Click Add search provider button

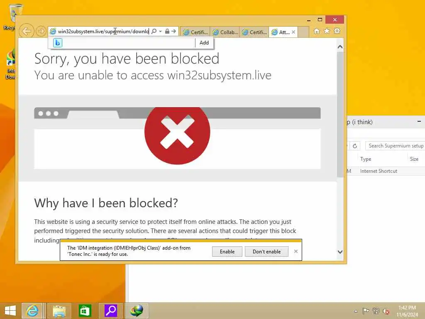204,43
